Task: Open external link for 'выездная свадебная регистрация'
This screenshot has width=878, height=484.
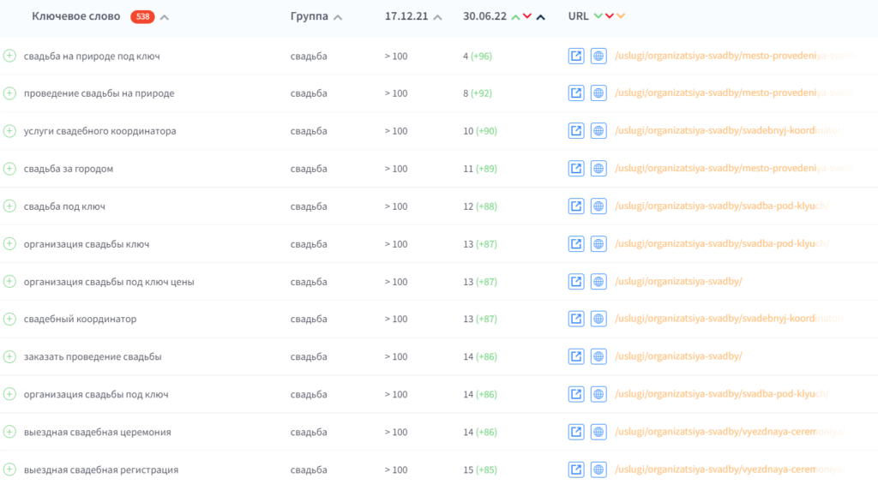Action: [x=576, y=469]
